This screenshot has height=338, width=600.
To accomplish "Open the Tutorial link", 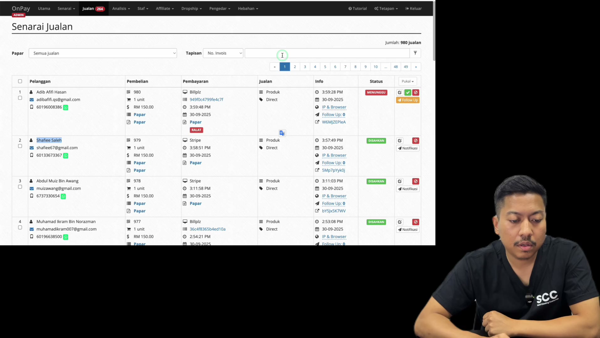I will pyautogui.click(x=357, y=8).
